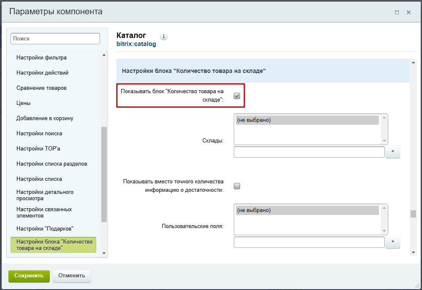Click the up arrow in Склады list
Viewport: 422px width, 290px height.
[x=384, y=118]
